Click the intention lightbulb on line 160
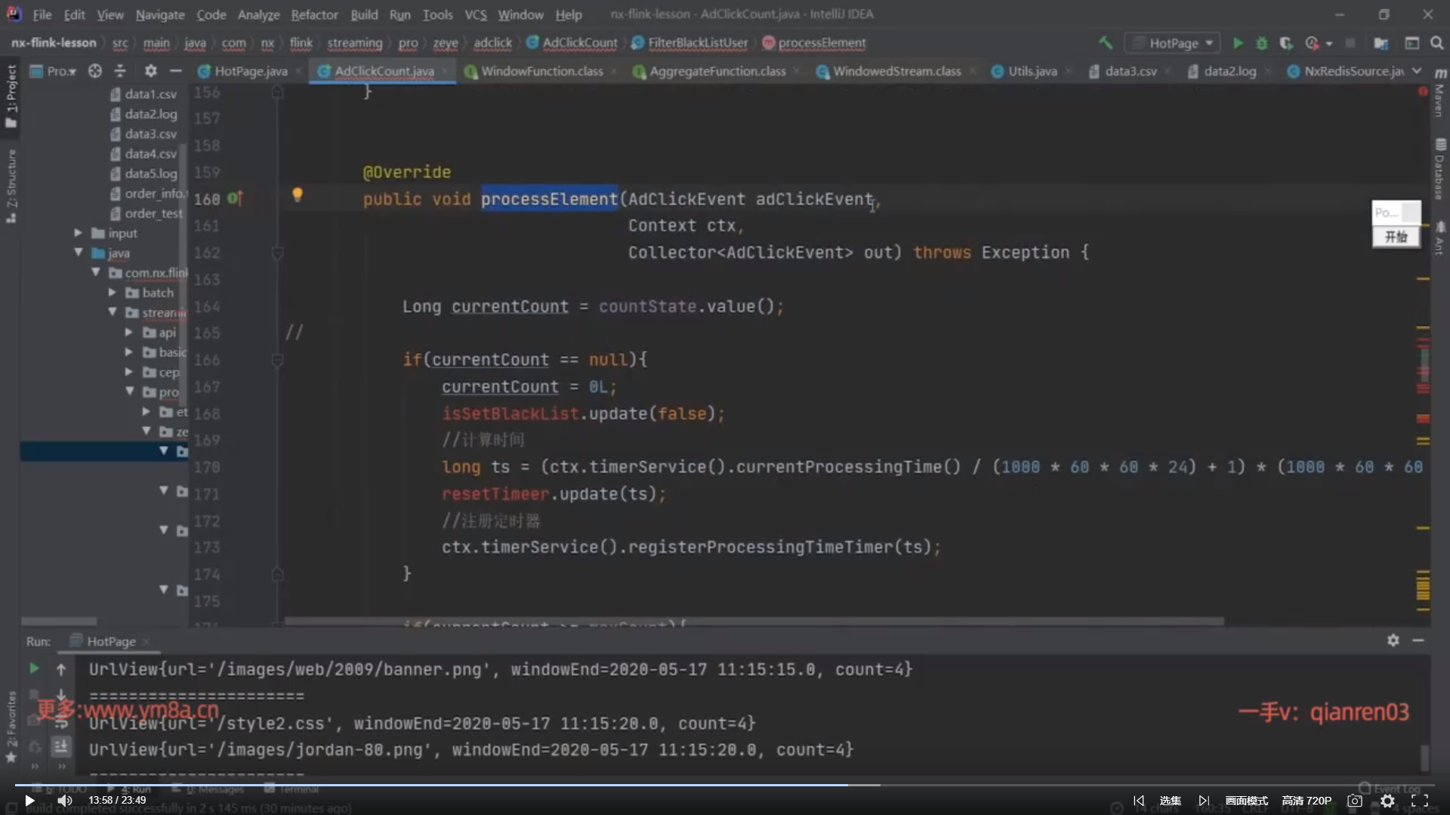This screenshot has width=1450, height=815. (x=298, y=195)
